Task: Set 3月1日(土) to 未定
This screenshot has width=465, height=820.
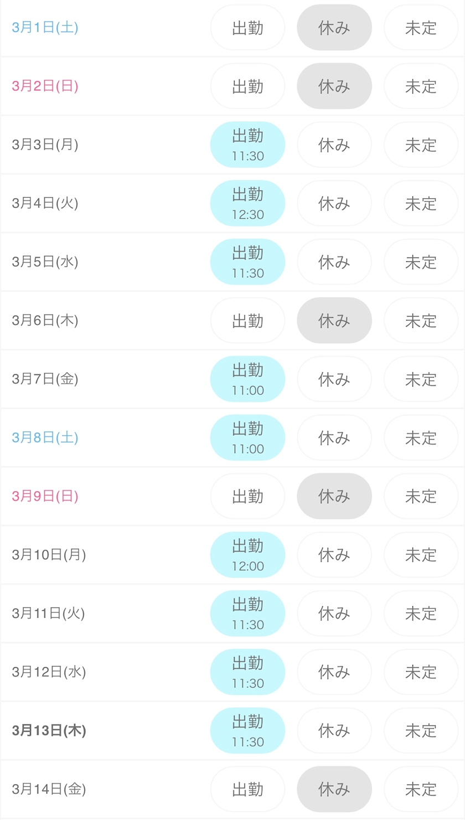Action: [421, 28]
